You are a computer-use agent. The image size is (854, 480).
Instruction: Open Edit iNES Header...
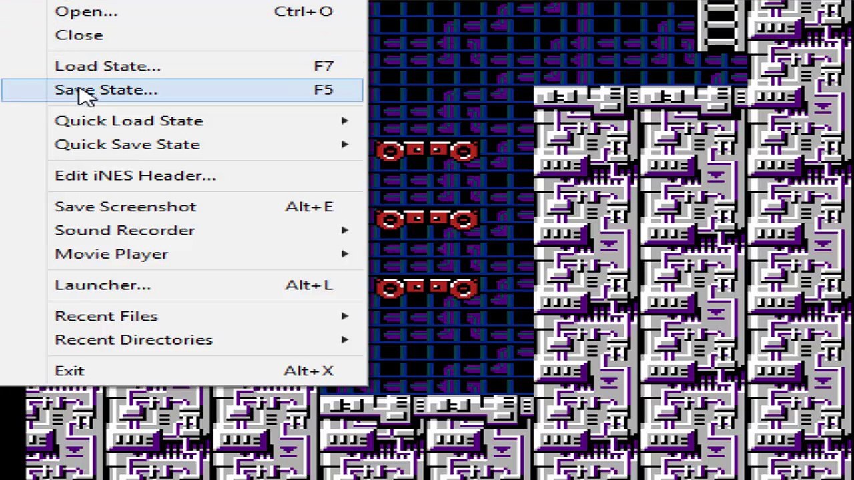pyautogui.click(x=182, y=175)
